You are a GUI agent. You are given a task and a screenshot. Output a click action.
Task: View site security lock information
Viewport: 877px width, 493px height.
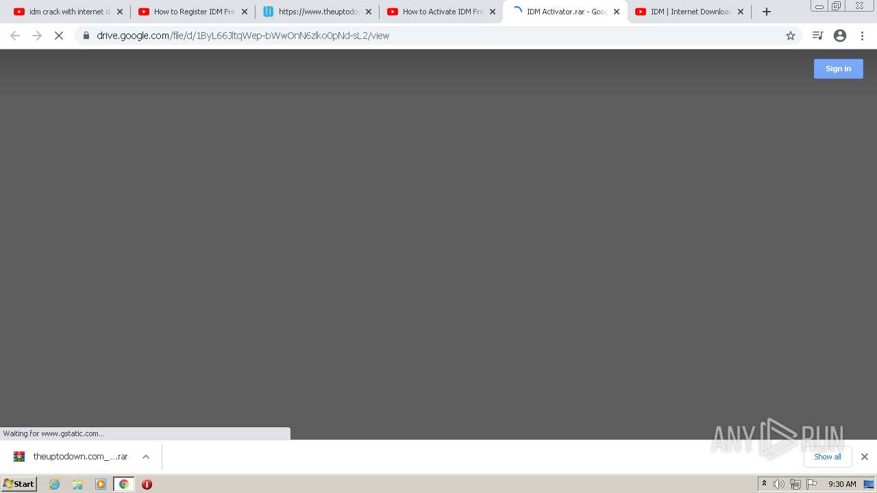pyautogui.click(x=86, y=36)
